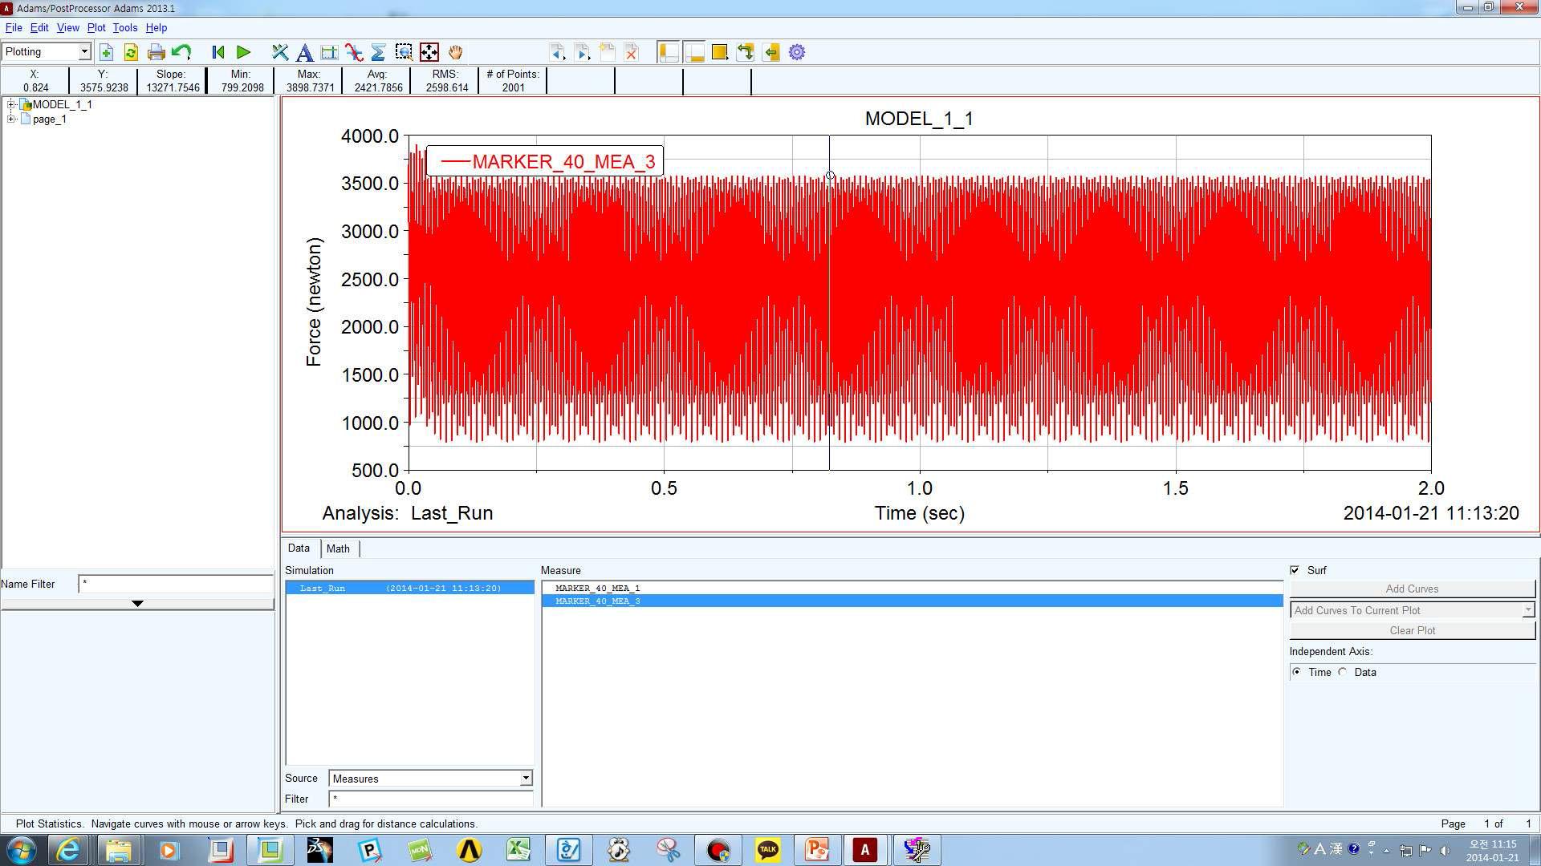1541x866 pixels.
Task: Click the green swap views arrow icon
Action: (x=746, y=53)
